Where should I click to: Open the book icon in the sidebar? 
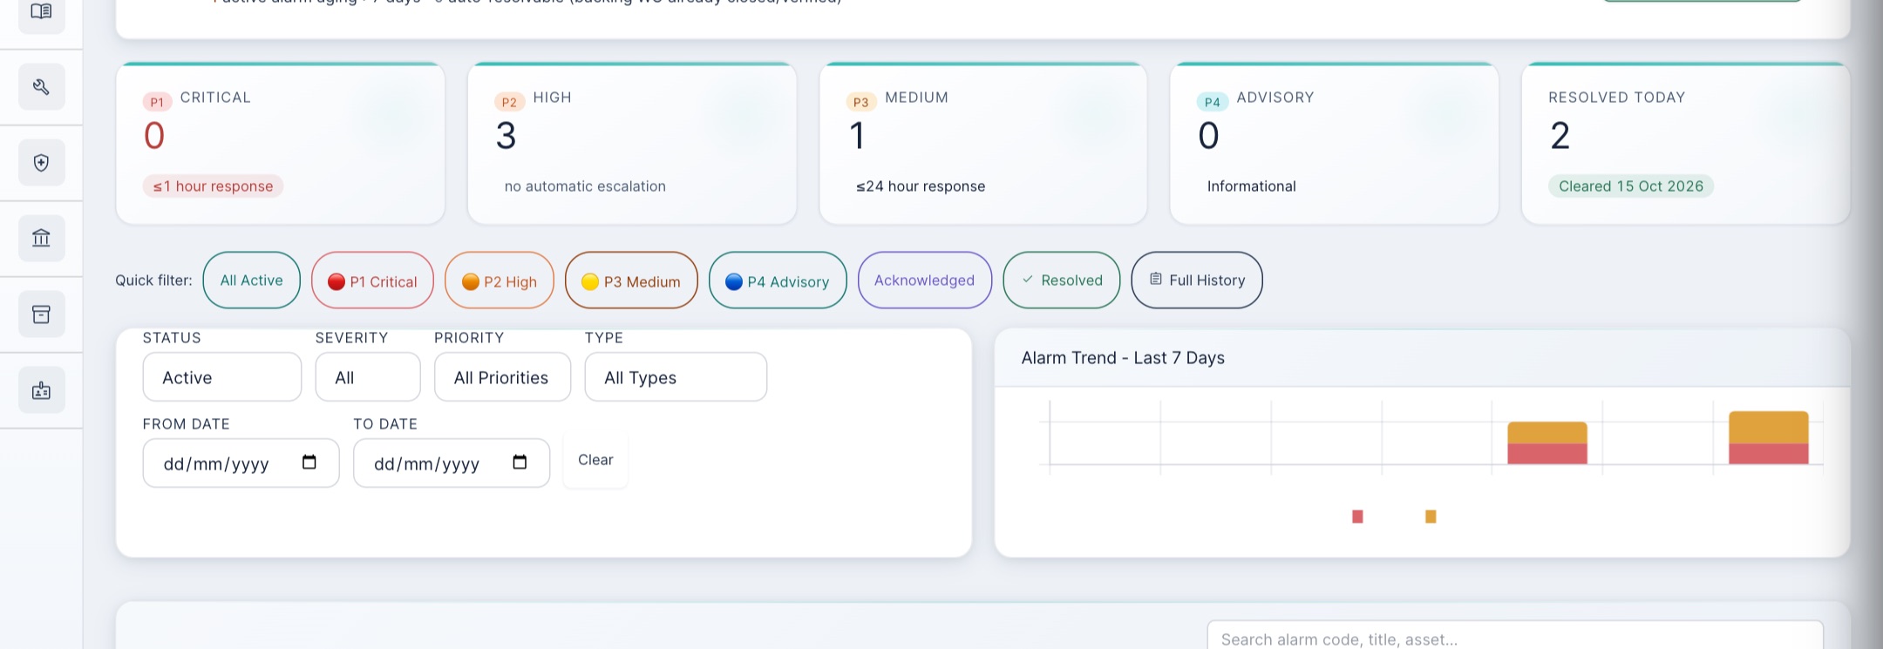coord(41,12)
